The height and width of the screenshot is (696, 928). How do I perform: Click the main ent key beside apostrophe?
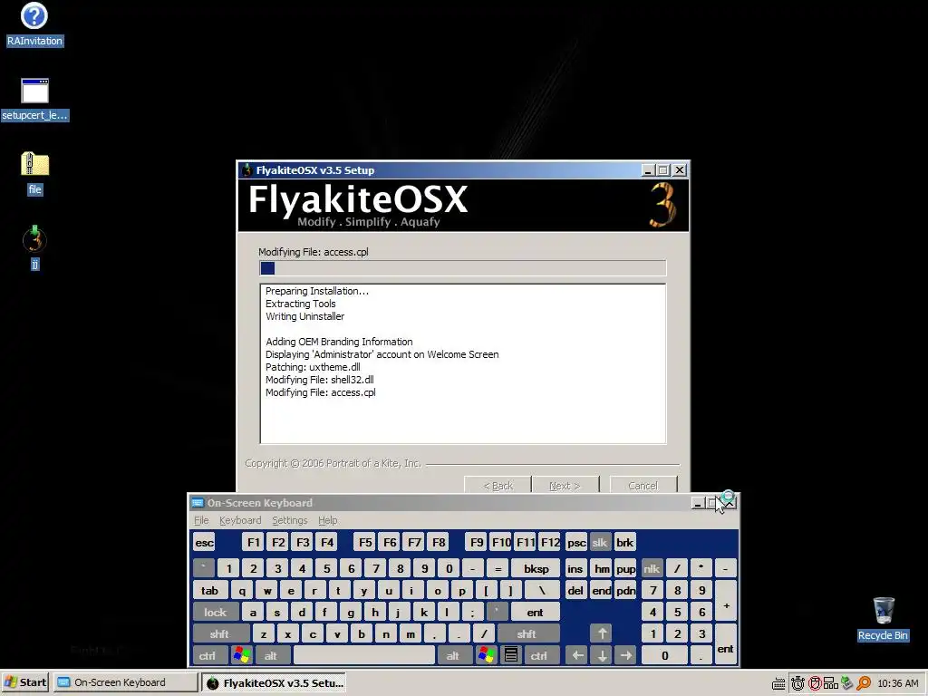click(536, 612)
